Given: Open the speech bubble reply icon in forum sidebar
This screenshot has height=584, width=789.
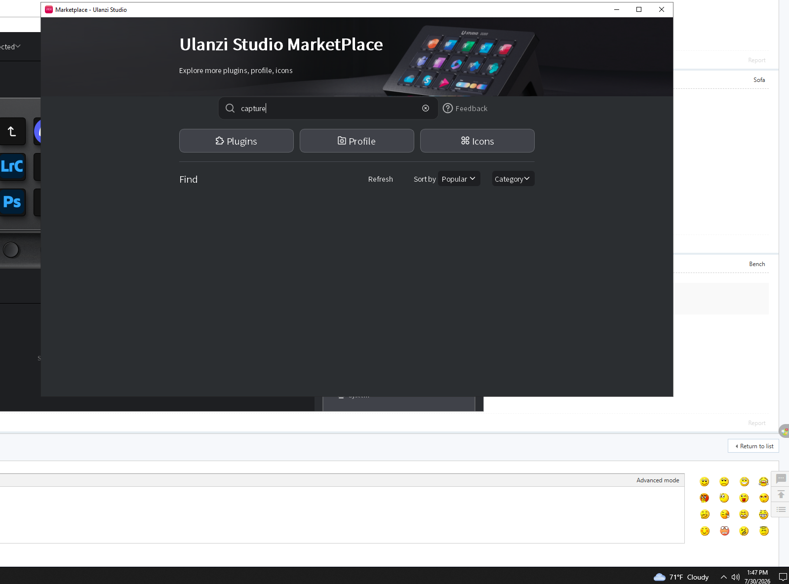Looking at the screenshot, I should tap(781, 478).
